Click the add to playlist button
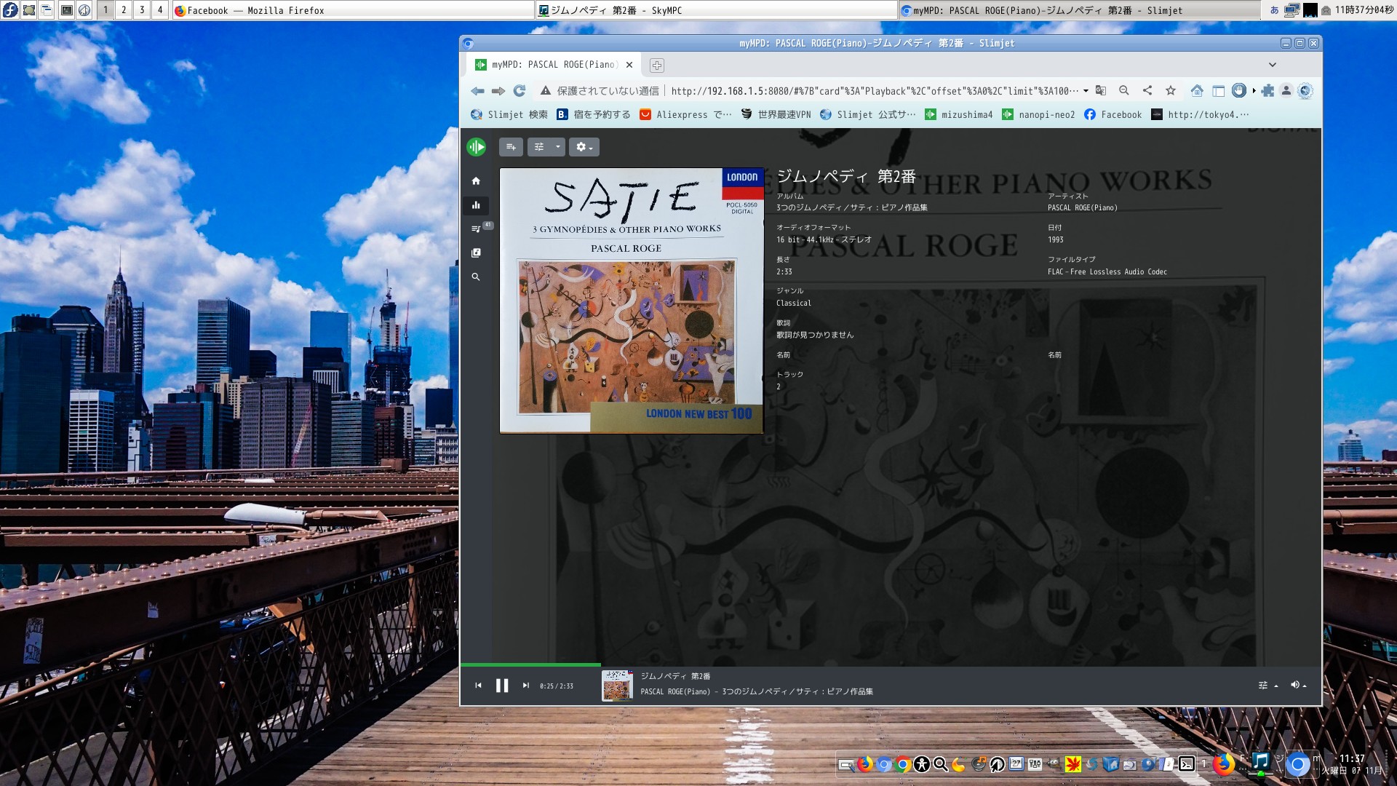Screen dimensions: 1397x786 pyautogui.click(x=511, y=147)
